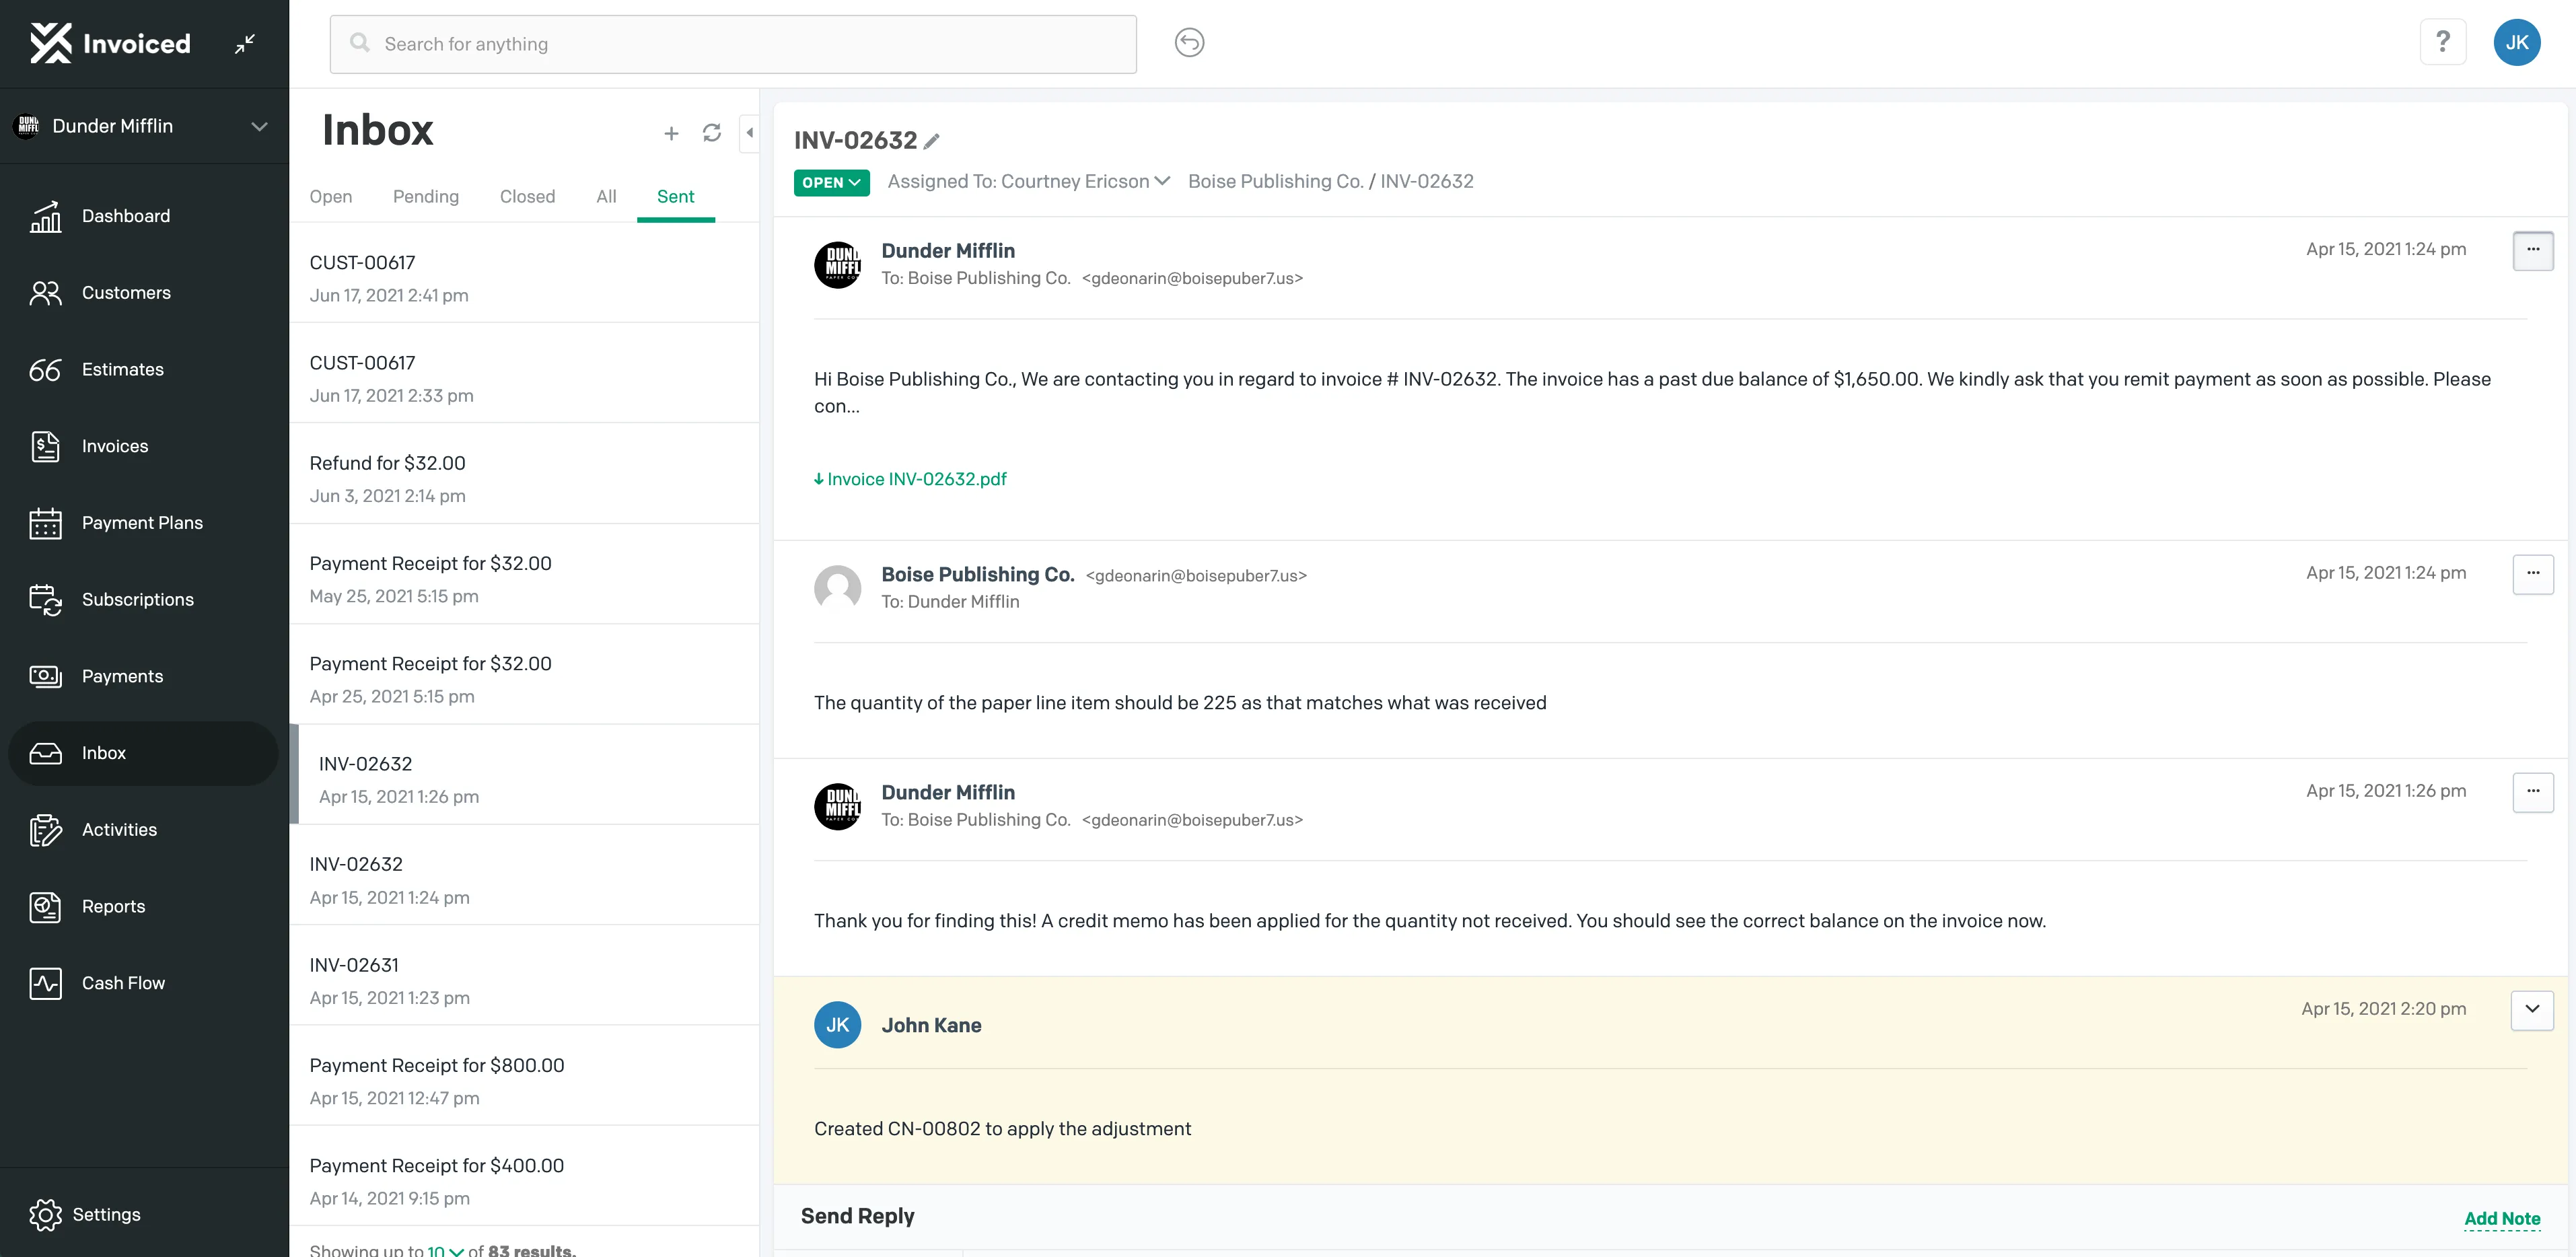Open Boise Publishing Co. / INV-02632 breadcrumb link
This screenshot has width=2576, height=1257.
point(1330,181)
